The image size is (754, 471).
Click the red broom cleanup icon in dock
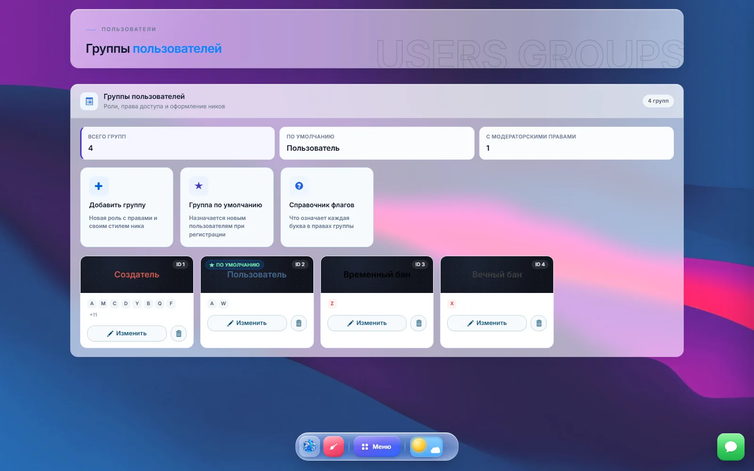(x=334, y=447)
